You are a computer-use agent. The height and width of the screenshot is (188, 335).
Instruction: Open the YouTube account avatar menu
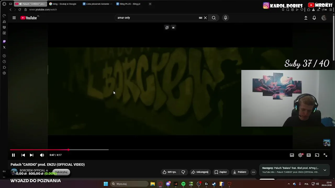(324, 18)
